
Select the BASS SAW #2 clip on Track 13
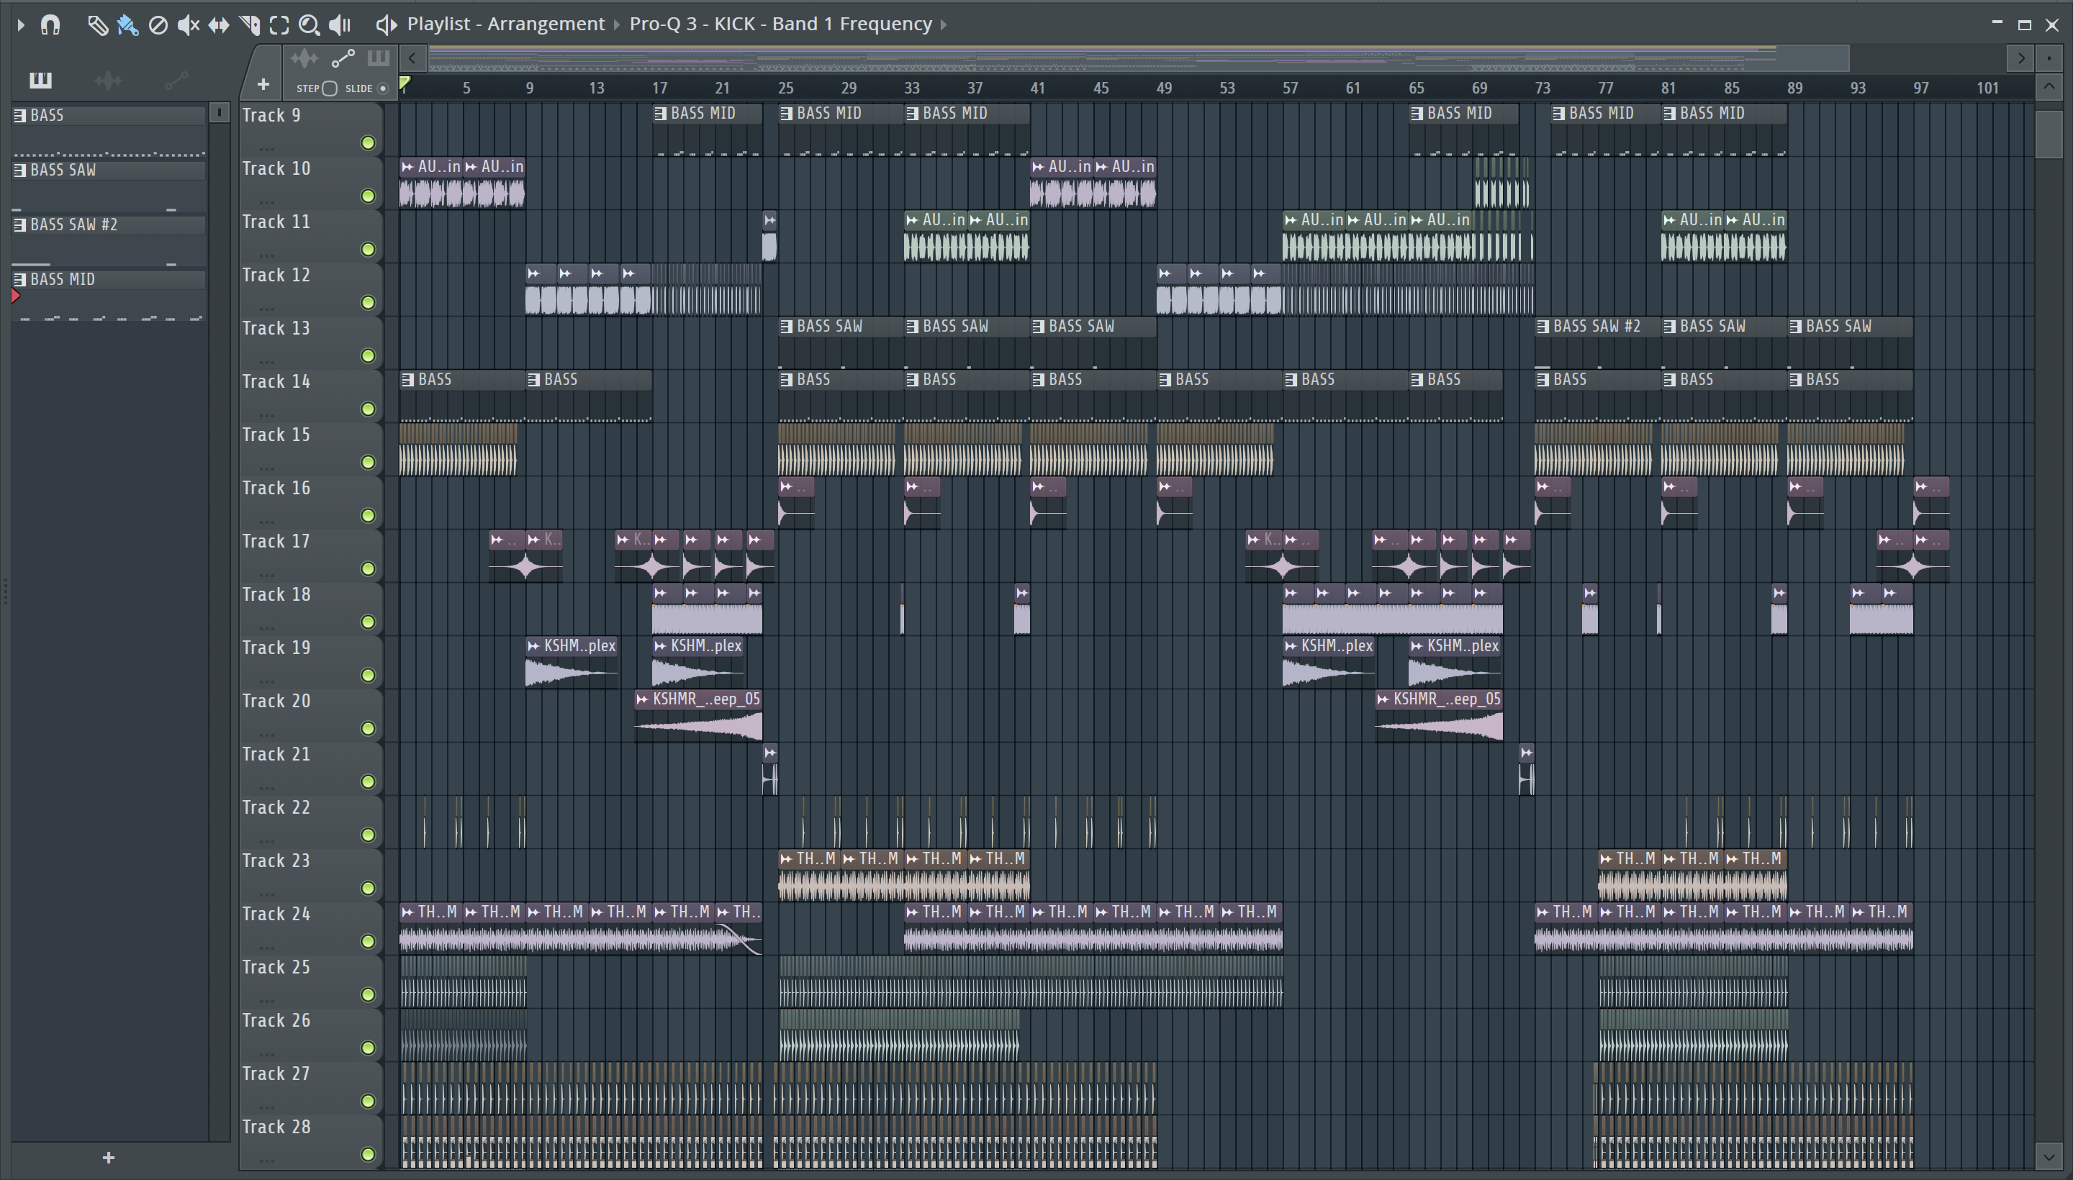tap(1597, 342)
